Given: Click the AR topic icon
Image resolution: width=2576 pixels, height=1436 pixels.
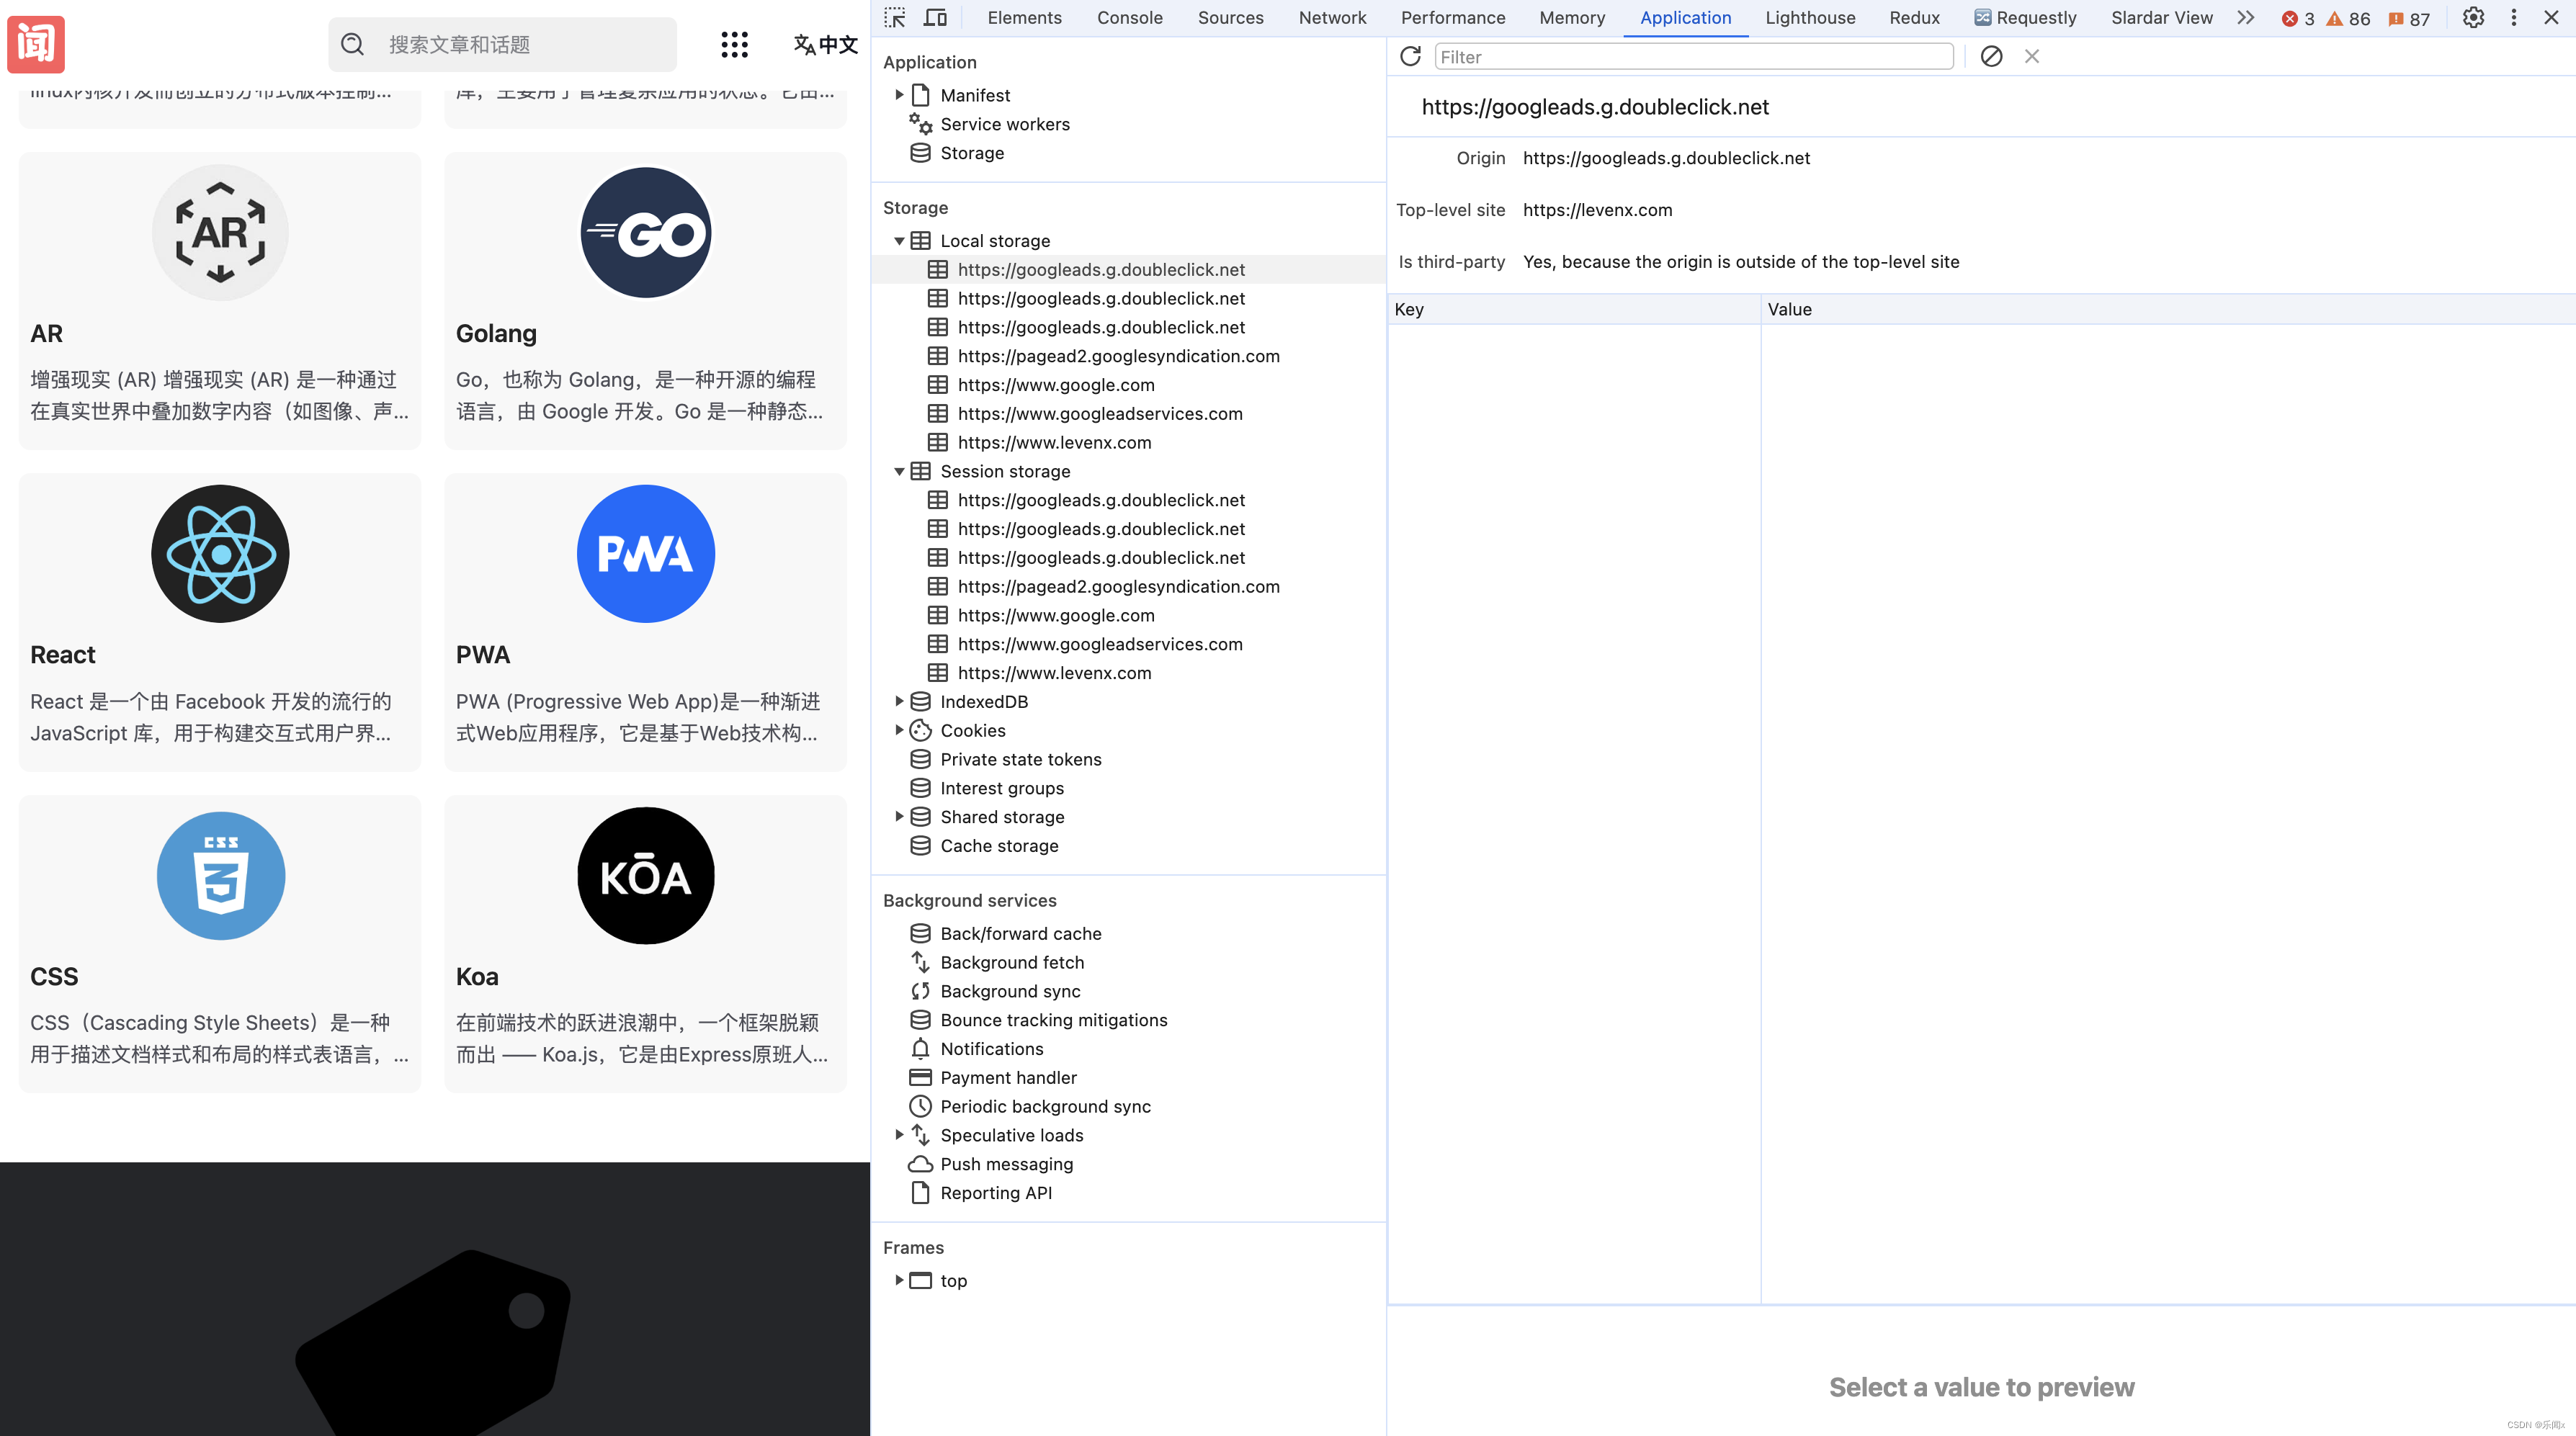Looking at the screenshot, I should (220, 232).
